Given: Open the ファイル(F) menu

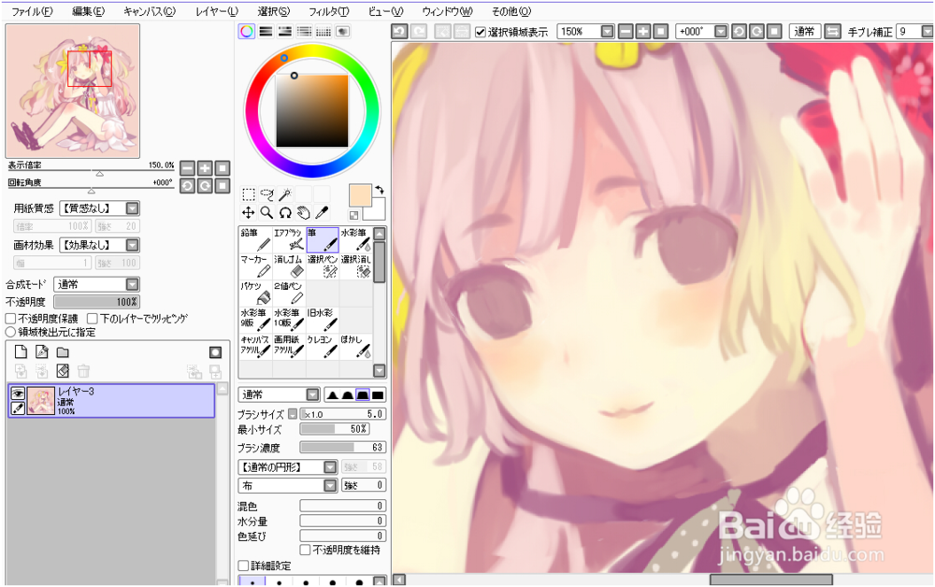Looking at the screenshot, I should pos(32,11).
